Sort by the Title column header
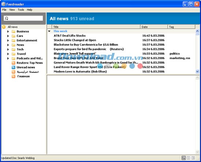 click(96, 27)
